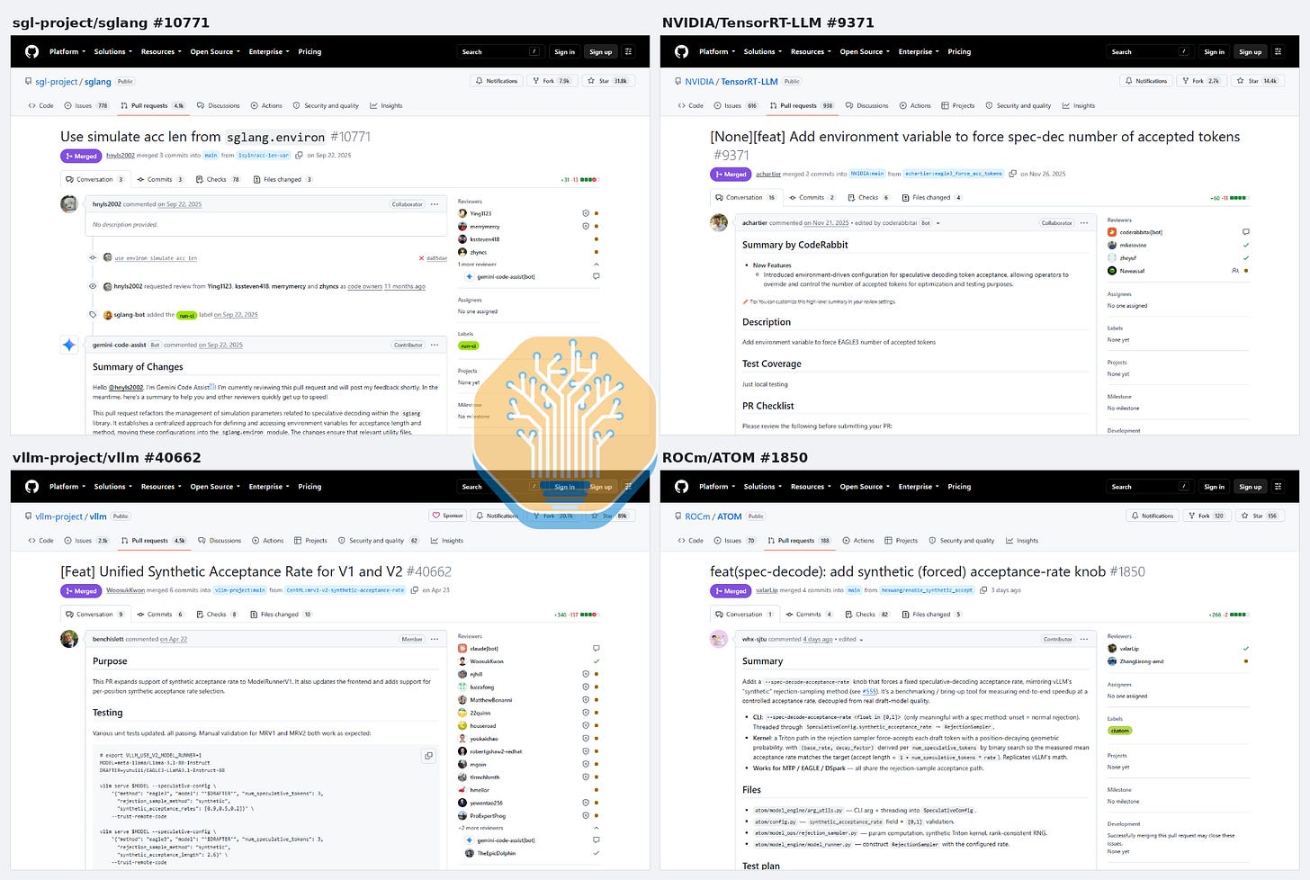Image resolution: width=1310 pixels, height=880 pixels.
Task: Focus the Search field on the ATOM page
Action: pyautogui.click(x=1151, y=487)
